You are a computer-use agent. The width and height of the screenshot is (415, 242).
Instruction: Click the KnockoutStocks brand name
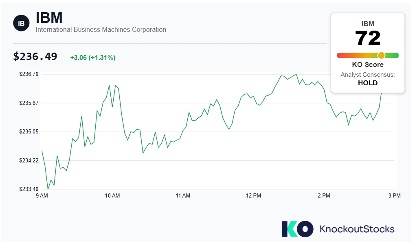pyautogui.click(x=357, y=229)
